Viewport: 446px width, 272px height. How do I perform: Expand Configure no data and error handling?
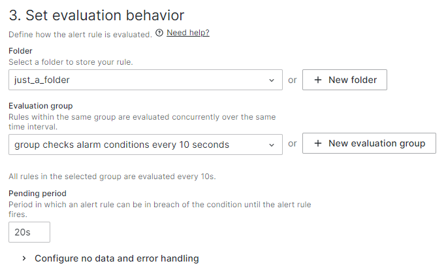tap(116, 258)
